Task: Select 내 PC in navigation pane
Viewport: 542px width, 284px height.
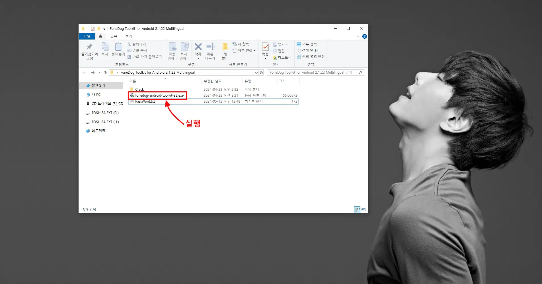Action: 96,94
